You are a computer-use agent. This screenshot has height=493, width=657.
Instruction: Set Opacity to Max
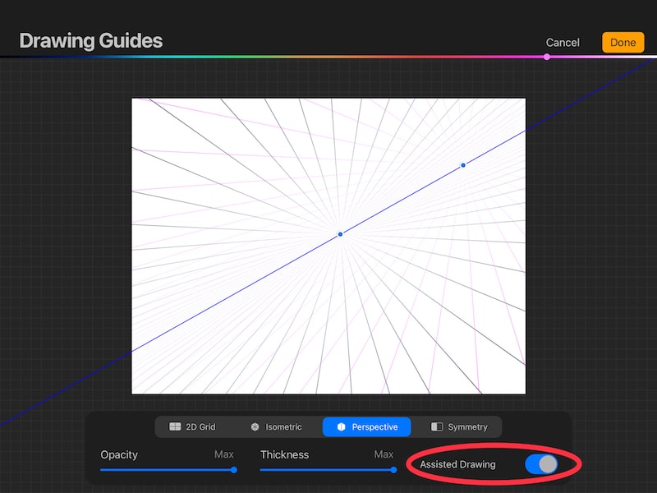pos(224,454)
